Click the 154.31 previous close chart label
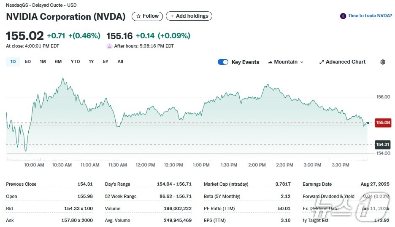The height and width of the screenshot is (227, 395). (383, 145)
